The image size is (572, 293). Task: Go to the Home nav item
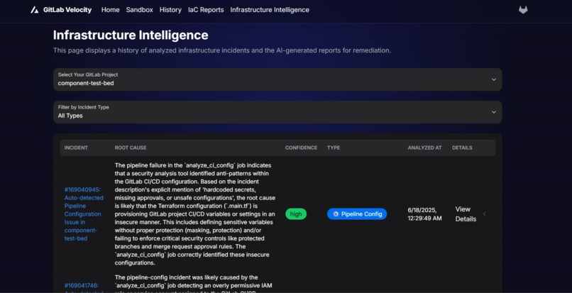click(x=111, y=10)
